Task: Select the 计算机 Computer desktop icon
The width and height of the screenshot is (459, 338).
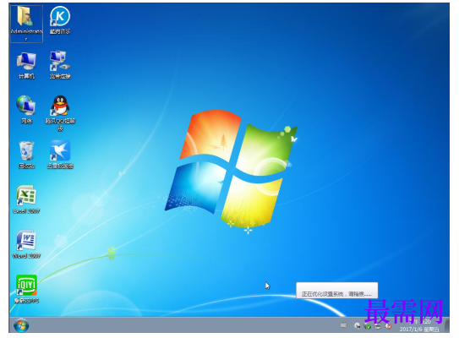Action: (26, 65)
